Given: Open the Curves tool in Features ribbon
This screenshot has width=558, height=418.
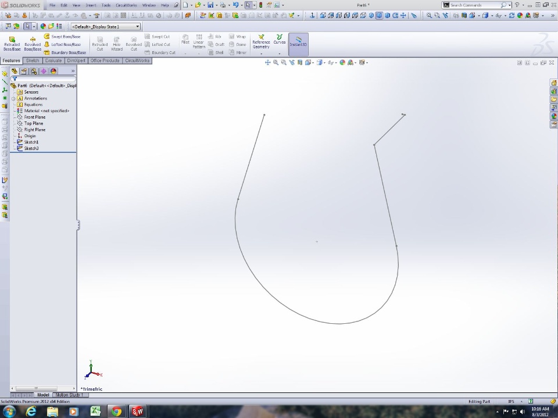Looking at the screenshot, I should (x=280, y=40).
